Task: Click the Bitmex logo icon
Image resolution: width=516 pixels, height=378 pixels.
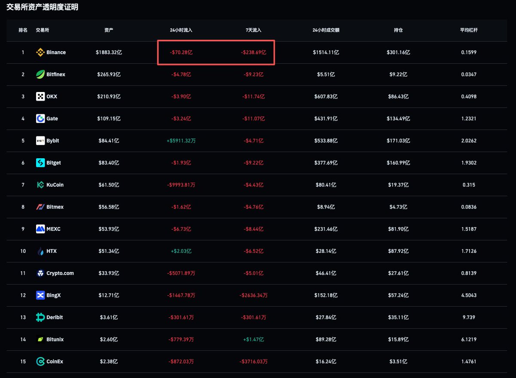Action: pyautogui.click(x=40, y=207)
